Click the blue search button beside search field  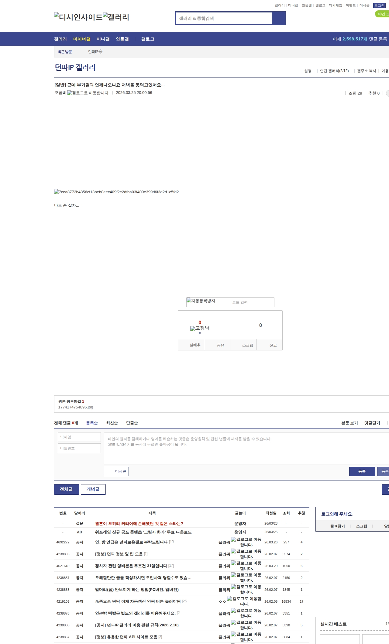coord(279,18)
